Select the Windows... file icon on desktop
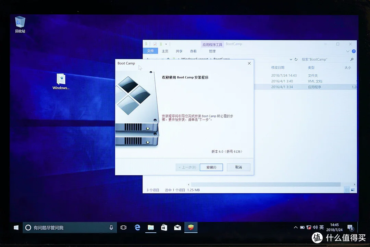Image resolution: width=370 pixels, height=247 pixels. click(x=61, y=82)
